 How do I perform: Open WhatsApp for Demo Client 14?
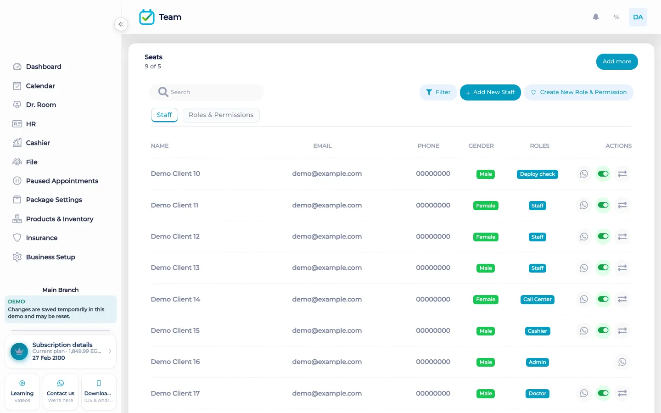click(584, 299)
